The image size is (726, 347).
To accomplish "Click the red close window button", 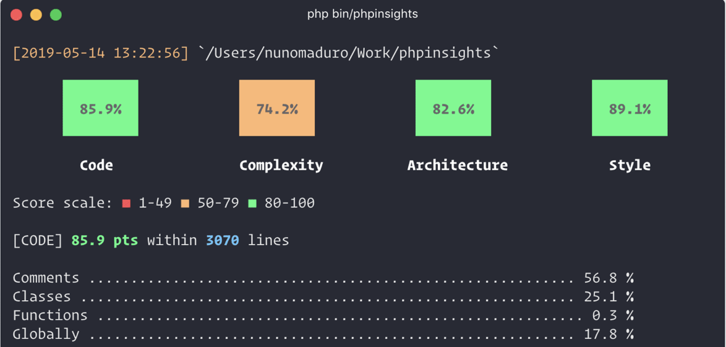I will pyautogui.click(x=17, y=15).
